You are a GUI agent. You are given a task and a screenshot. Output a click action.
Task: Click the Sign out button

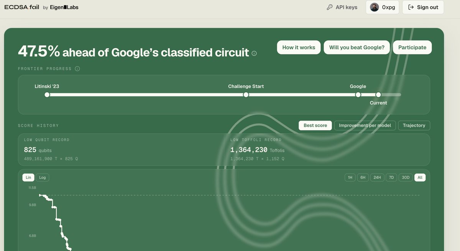[x=423, y=7]
